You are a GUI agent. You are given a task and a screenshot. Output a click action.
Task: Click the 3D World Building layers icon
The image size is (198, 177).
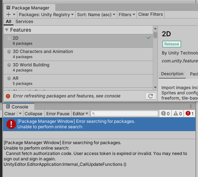coord(9,65)
